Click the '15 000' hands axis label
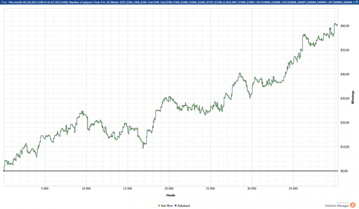The image size is (359, 209). tap(128, 189)
